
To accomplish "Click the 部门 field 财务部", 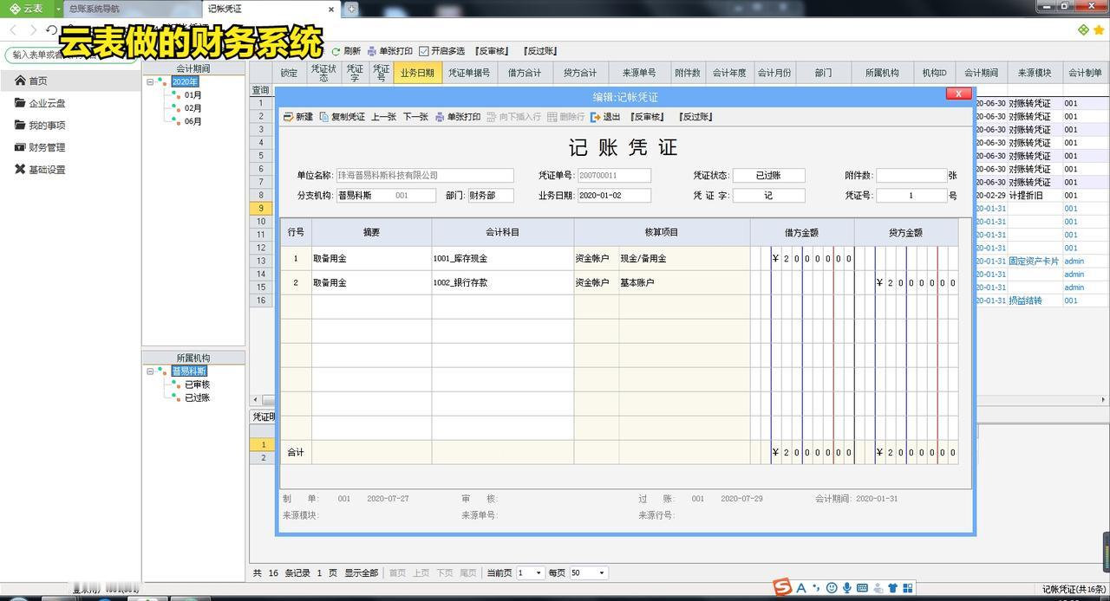I will (491, 196).
